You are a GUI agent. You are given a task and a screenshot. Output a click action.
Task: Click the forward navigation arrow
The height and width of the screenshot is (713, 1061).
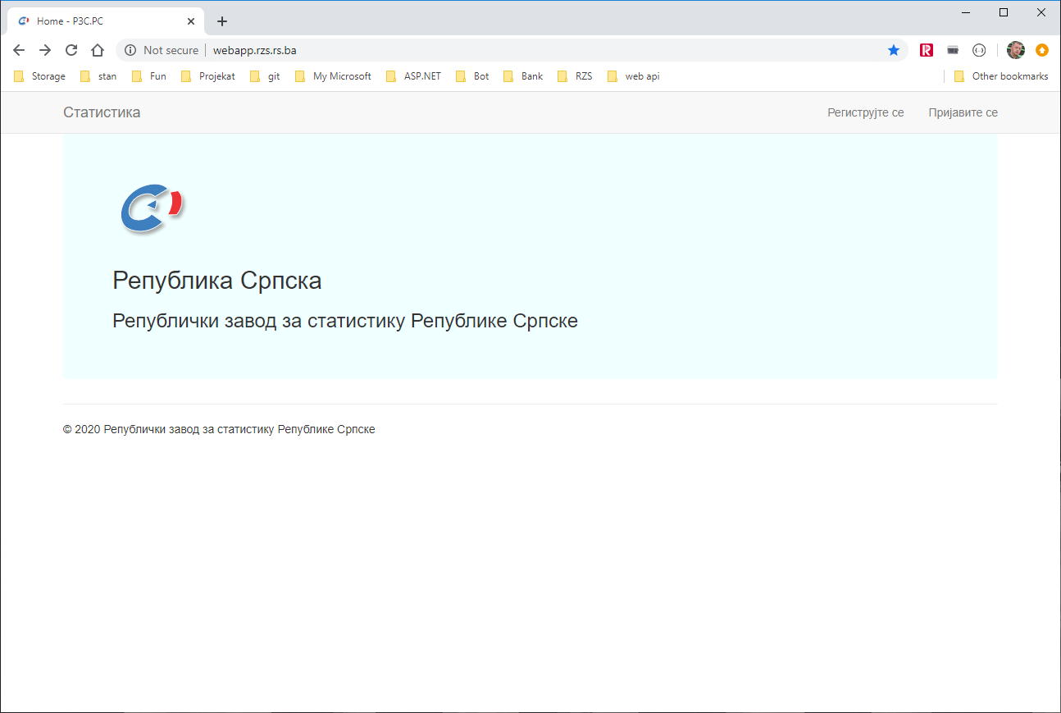pos(45,50)
